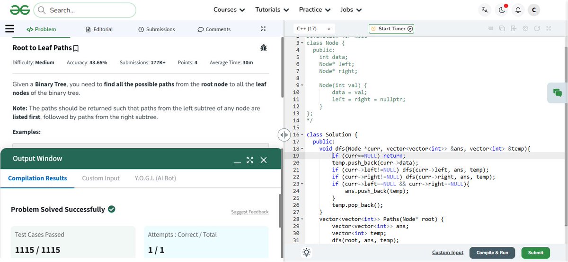Open editor settings gear

(x=525, y=28)
